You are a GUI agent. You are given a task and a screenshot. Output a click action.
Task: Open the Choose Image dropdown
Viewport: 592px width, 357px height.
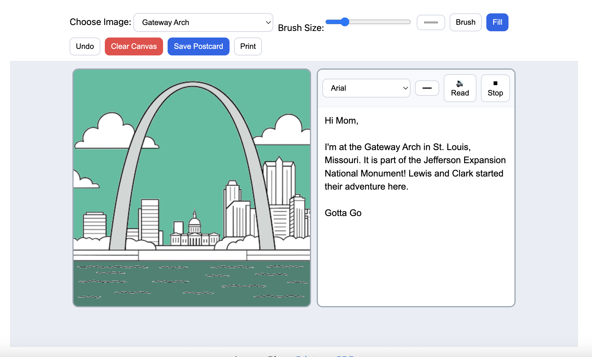click(x=203, y=22)
